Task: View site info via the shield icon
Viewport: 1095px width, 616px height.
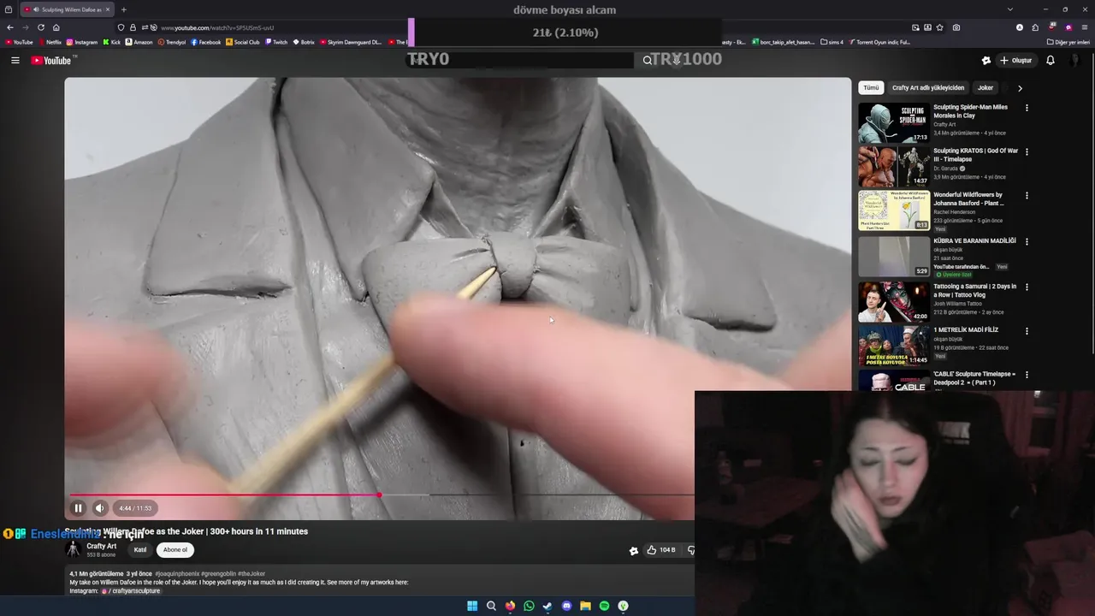Action: 121,27
